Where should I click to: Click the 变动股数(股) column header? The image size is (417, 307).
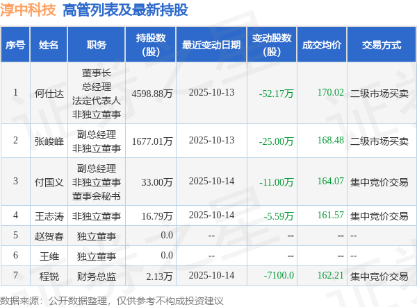[x=272, y=45]
